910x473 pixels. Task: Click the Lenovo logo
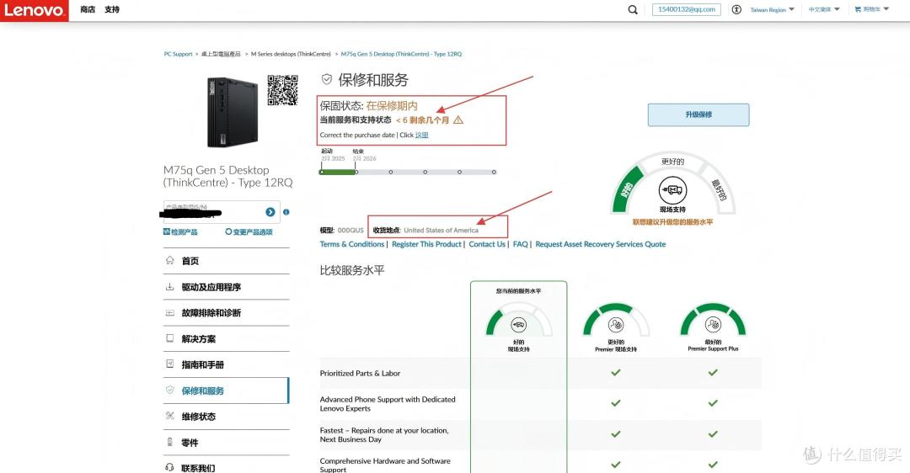[x=35, y=10]
